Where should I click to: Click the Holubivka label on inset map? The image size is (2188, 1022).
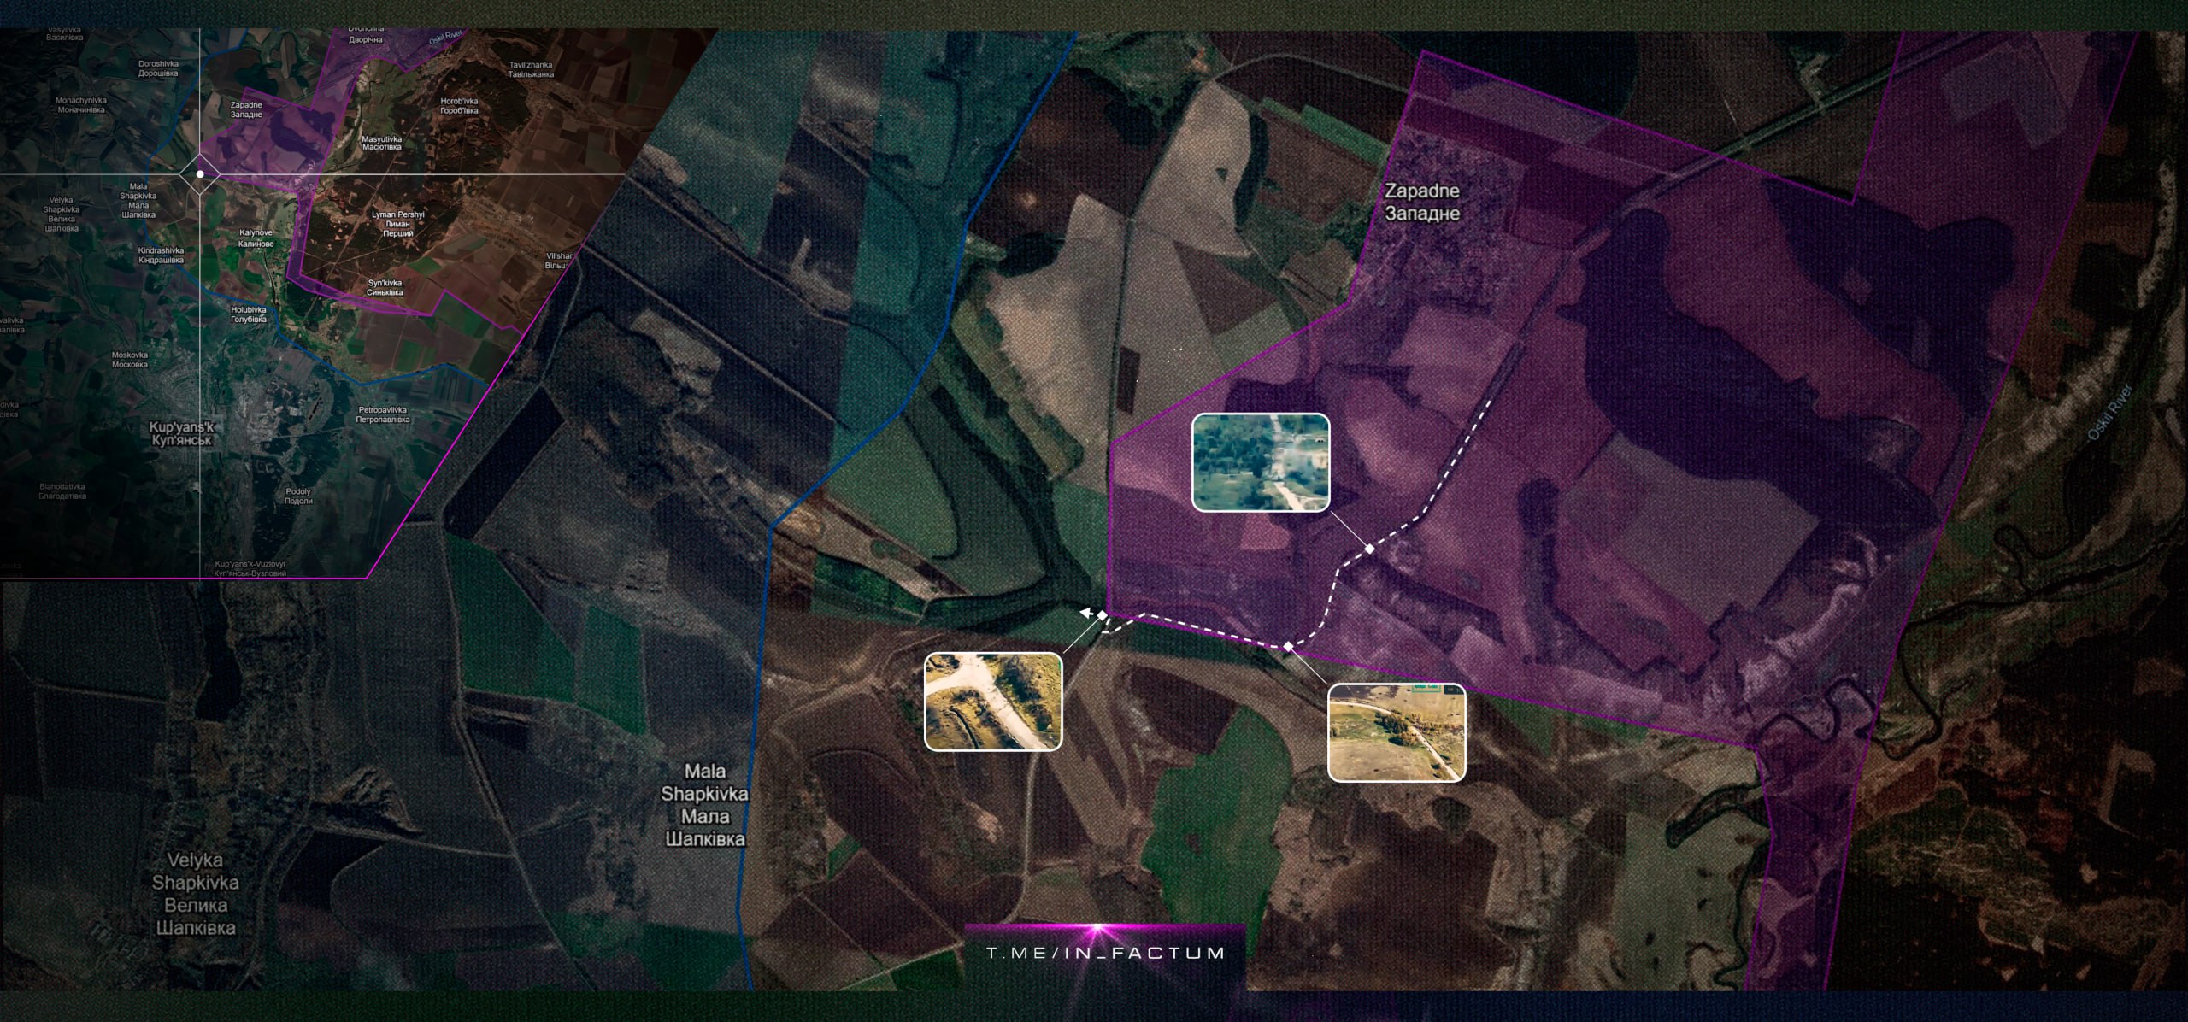pyautogui.click(x=248, y=314)
